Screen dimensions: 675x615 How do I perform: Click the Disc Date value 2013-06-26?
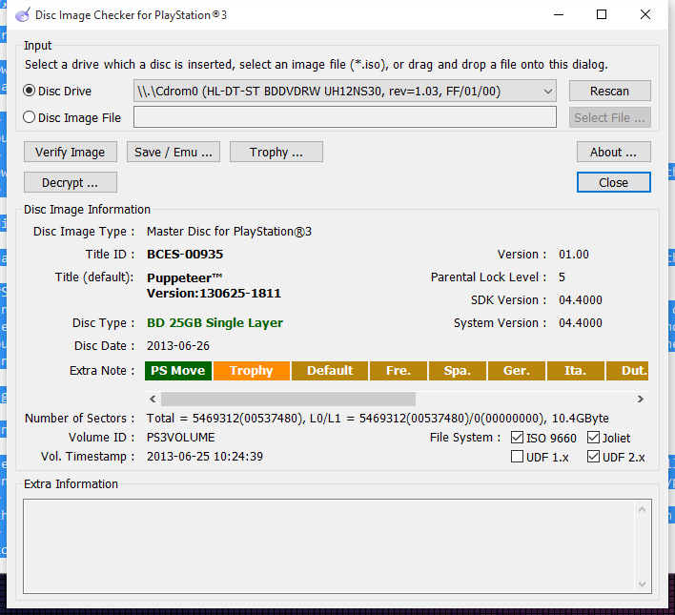click(178, 346)
